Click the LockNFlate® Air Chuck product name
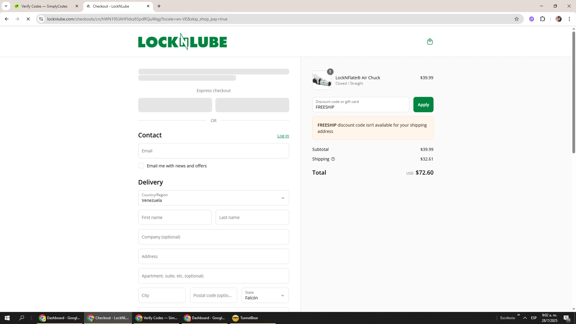 tap(358, 78)
